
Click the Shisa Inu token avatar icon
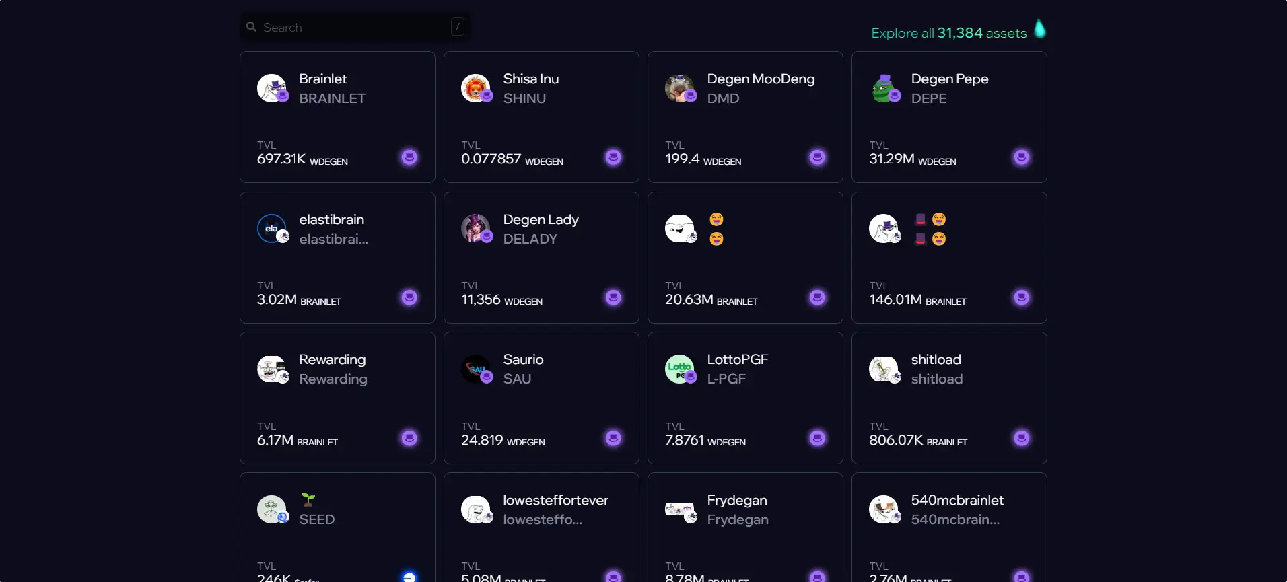click(x=476, y=88)
